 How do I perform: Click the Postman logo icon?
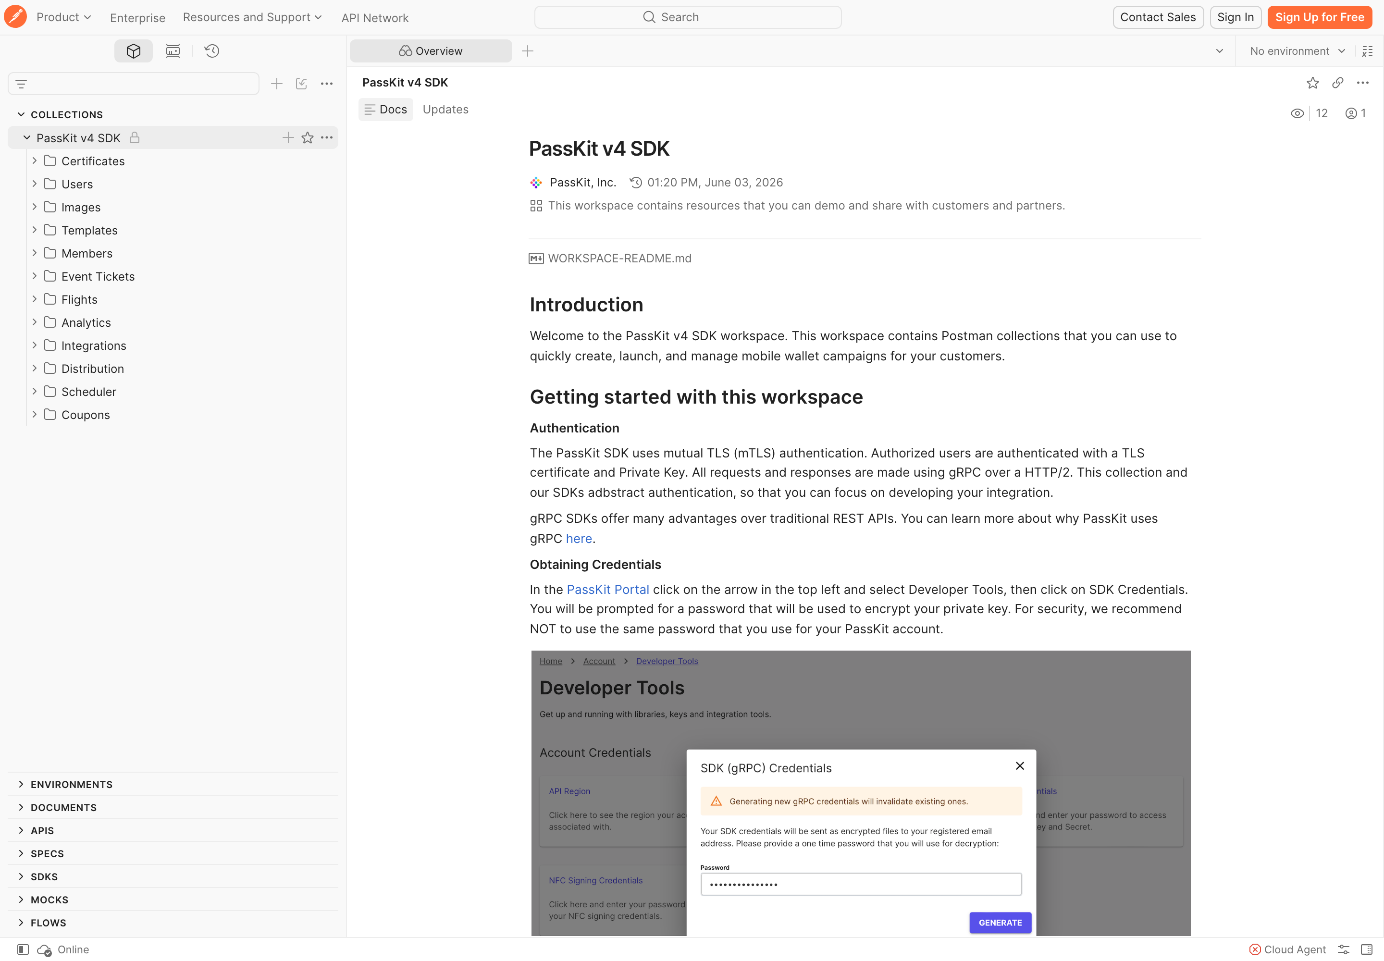15,17
